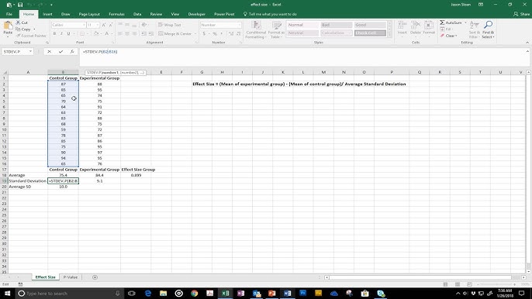Select the column E header

[161, 72]
